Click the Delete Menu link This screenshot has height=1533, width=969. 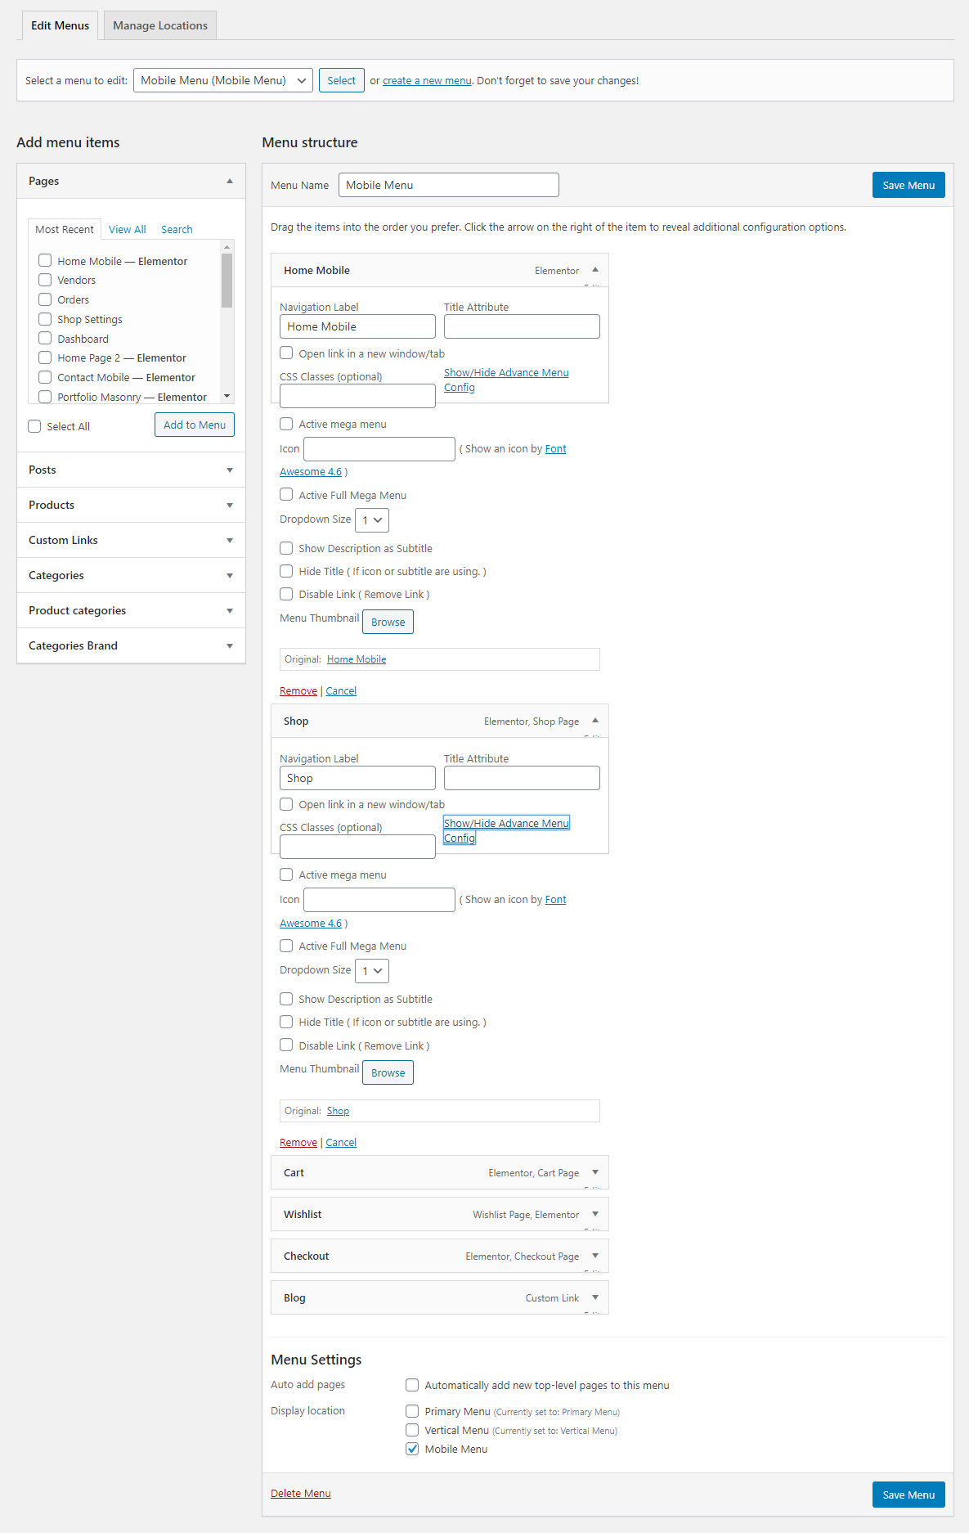tap(301, 1493)
